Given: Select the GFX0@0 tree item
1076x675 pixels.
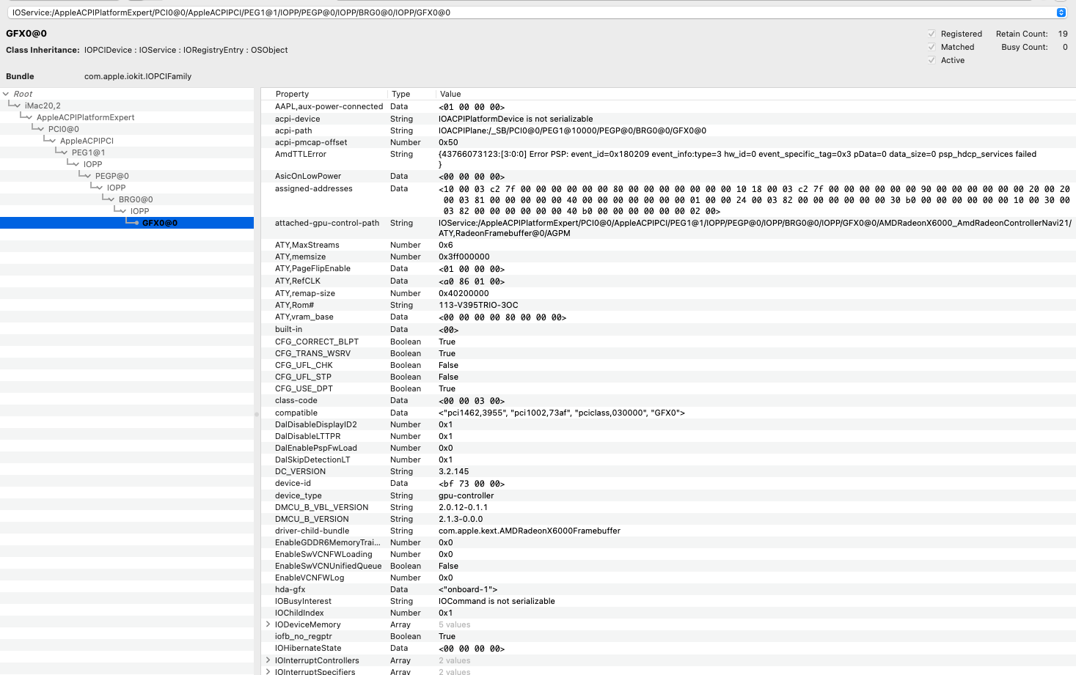Looking at the screenshot, I should pos(160,223).
